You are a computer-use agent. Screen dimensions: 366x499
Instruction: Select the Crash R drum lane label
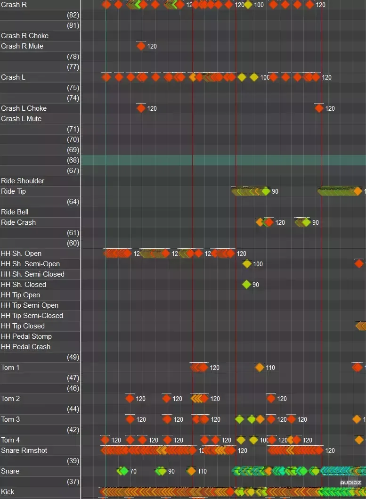(14, 5)
